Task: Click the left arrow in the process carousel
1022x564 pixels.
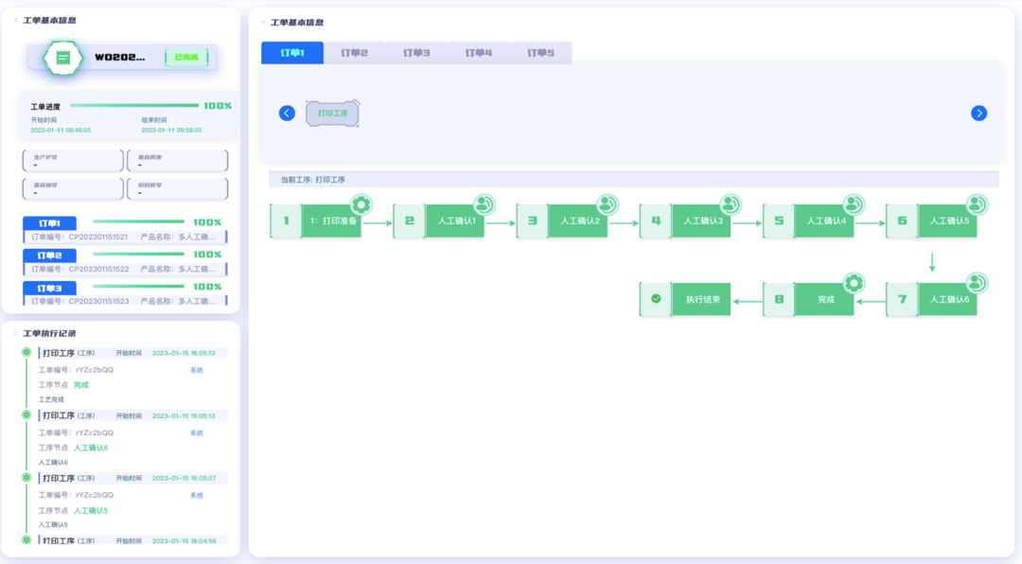Action: pyautogui.click(x=287, y=114)
